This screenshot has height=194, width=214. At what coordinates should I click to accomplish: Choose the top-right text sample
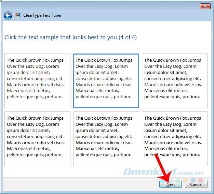click(x=175, y=80)
